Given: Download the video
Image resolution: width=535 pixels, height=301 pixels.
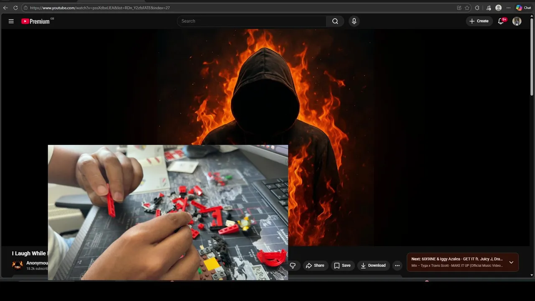Looking at the screenshot, I should [x=373, y=265].
